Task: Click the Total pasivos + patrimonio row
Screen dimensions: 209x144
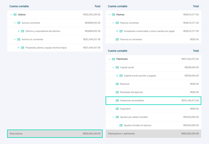Action: [x=153, y=134]
